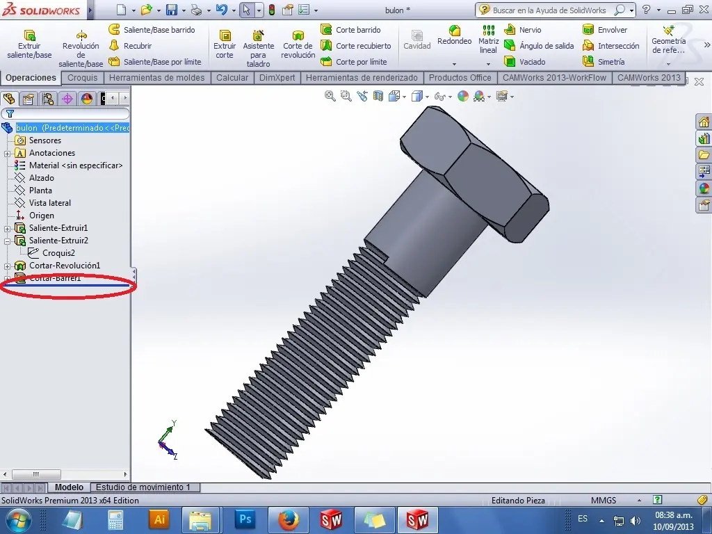712x534 pixels.
Task: Select the Intersección tool
Action: [610, 45]
